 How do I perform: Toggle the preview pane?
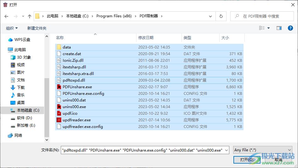pos(279,28)
